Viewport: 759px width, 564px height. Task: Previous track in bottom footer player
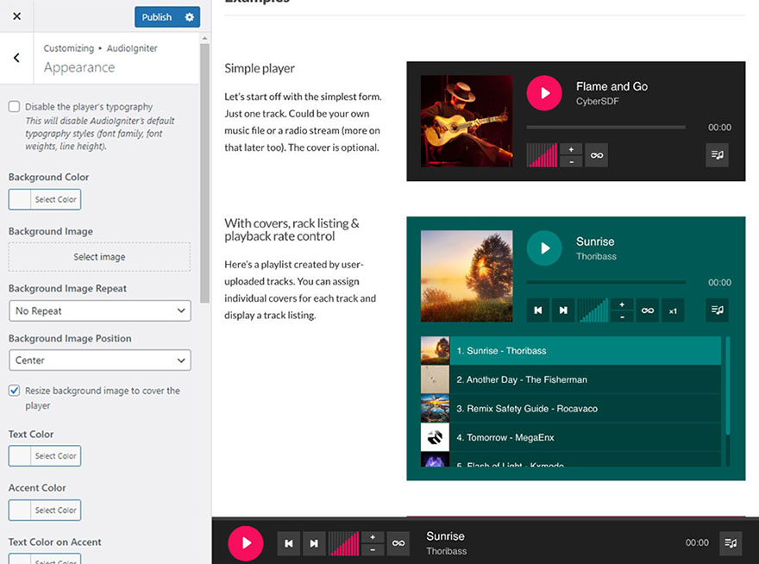pos(288,543)
